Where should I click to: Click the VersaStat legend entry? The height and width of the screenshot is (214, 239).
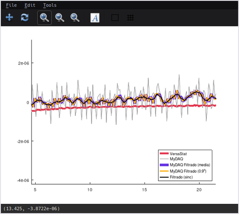click(x=178, y=154)
